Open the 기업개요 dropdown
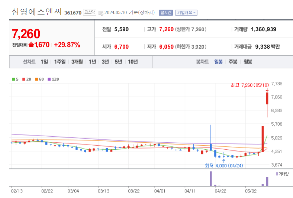293x198 pixels. click(x=186, y=13)
